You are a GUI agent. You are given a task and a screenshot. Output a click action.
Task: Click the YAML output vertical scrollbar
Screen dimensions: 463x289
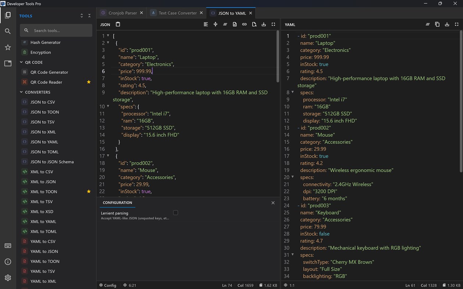[461, 101]
